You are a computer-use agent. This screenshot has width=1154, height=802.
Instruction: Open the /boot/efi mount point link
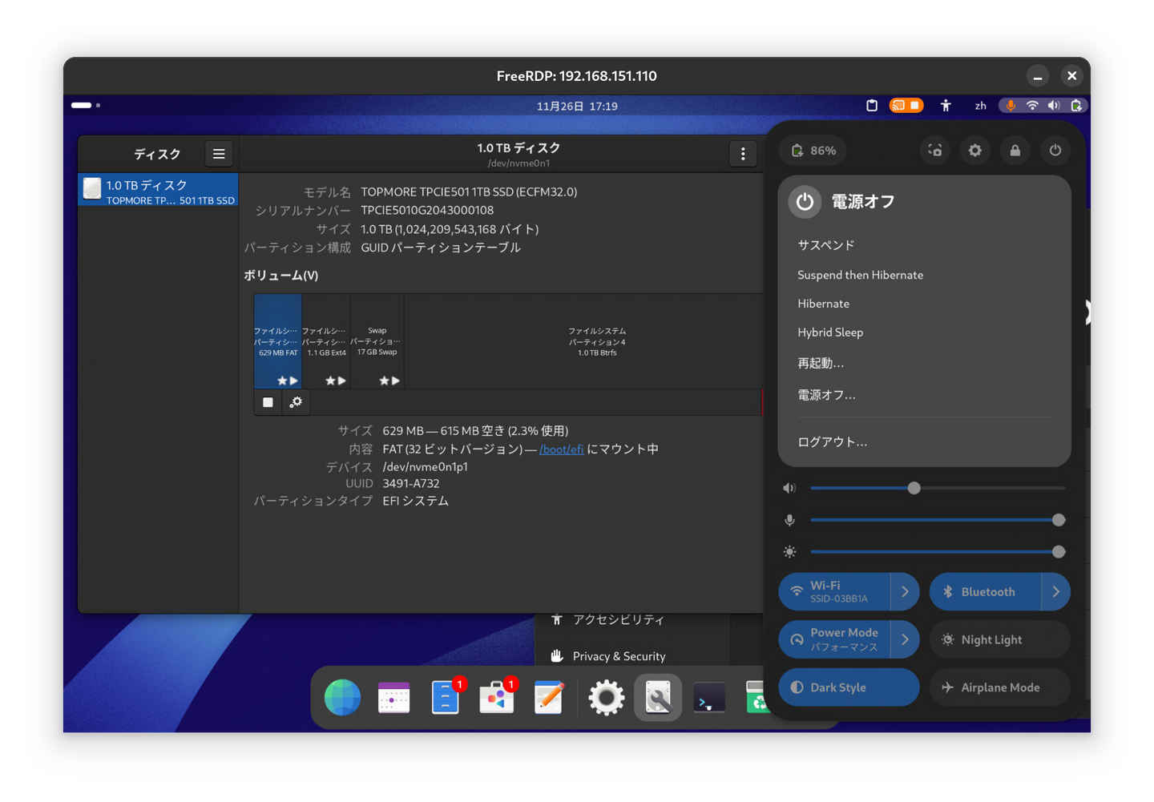point(561,449)
